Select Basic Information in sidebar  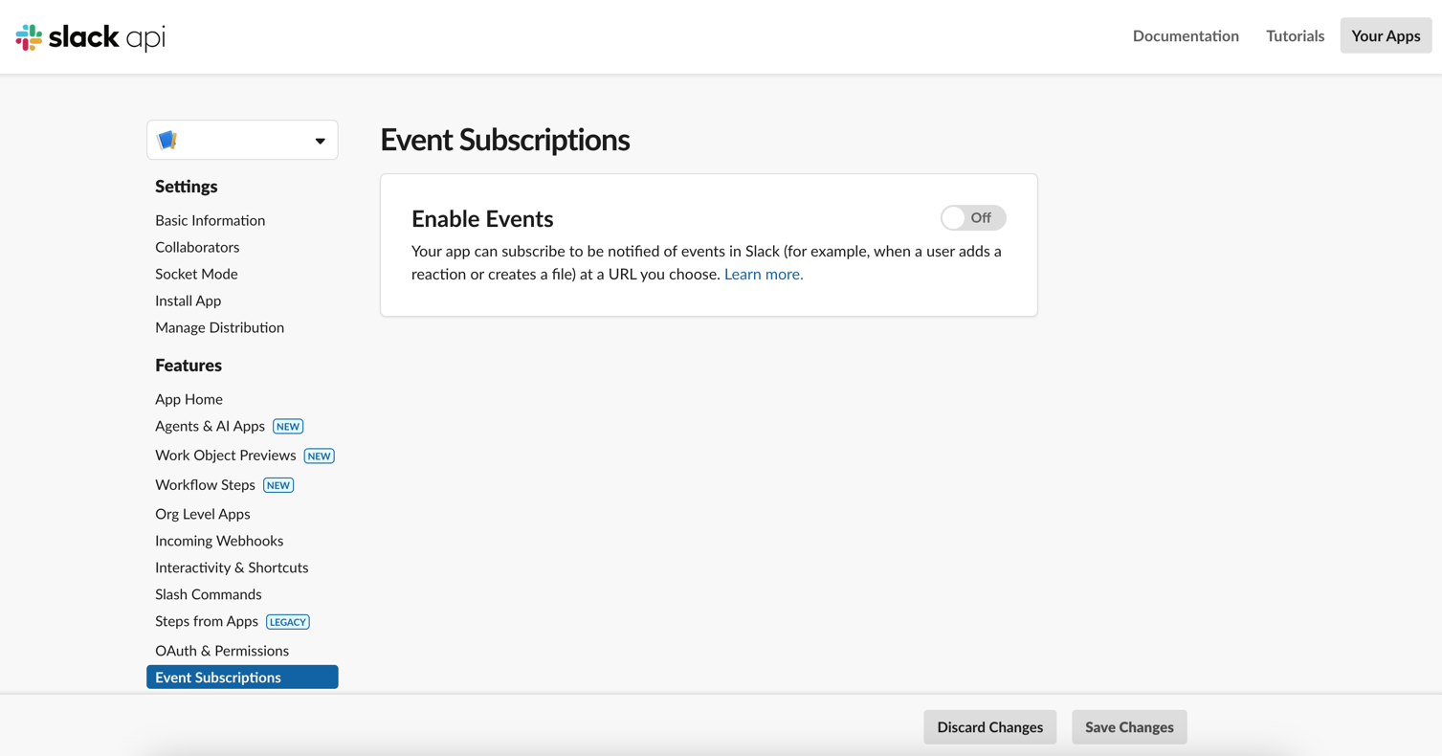(x=210, y=220)
